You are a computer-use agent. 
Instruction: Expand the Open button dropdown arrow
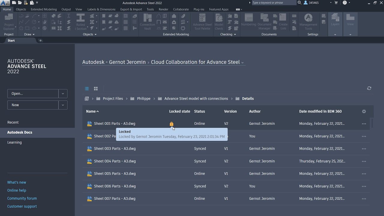pyautogui.click(x=63, y=94)
